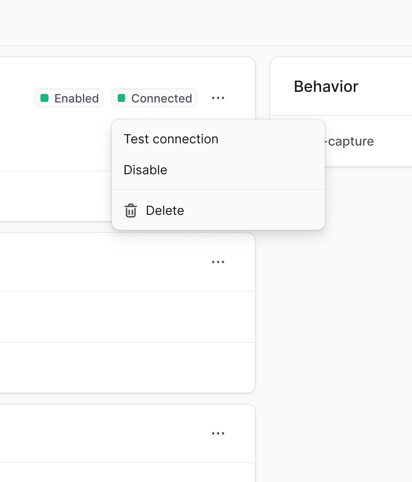Click the blank middle row in second card

[x=127, y=317]
